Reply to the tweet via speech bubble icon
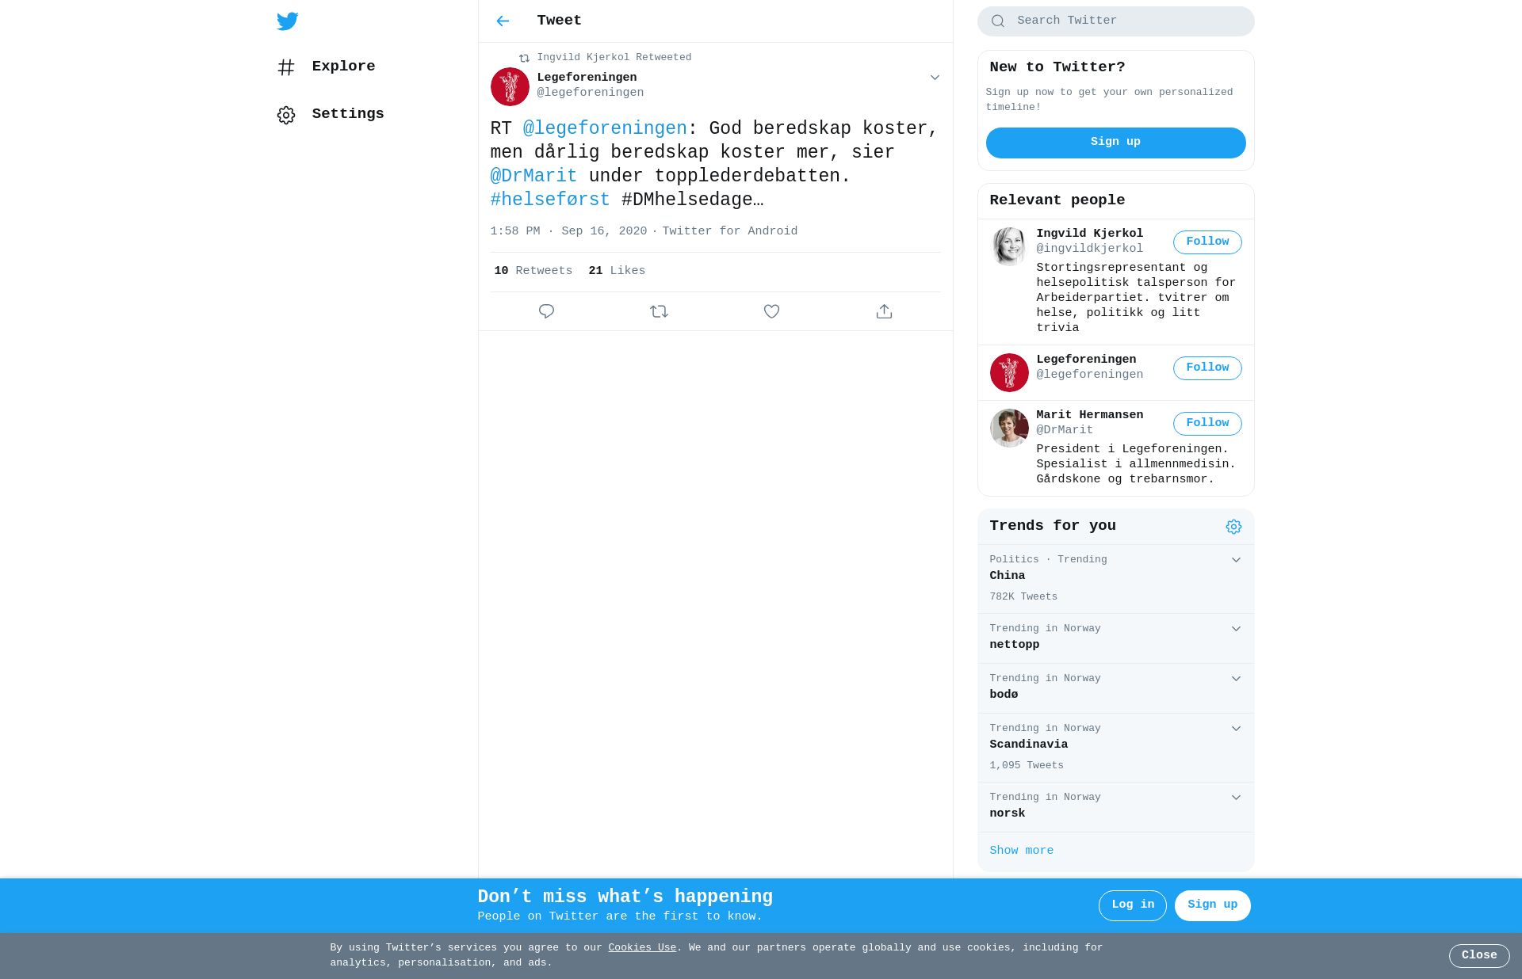This screenshot has height=979, width=1522. [546, 311]
